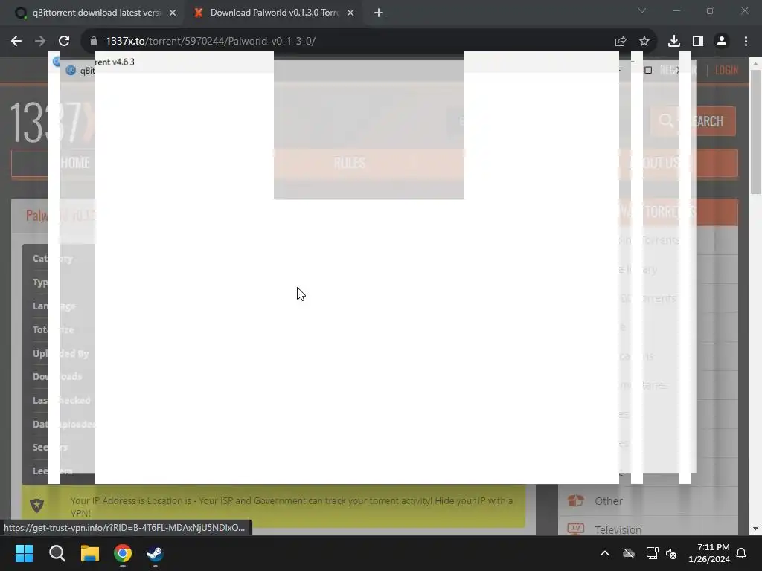This screenshot has height=571, width=762.
Task: Click the 1337x SEARCH button
Action: (x=693, y=121)
